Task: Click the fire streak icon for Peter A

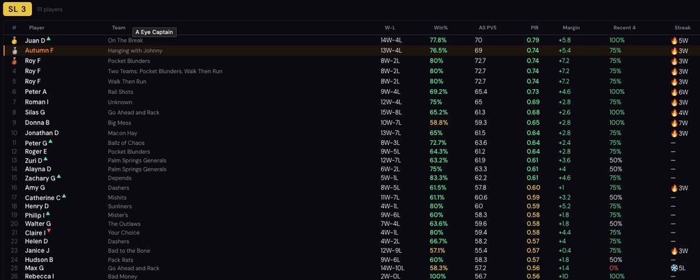Action: coord(674,92)
